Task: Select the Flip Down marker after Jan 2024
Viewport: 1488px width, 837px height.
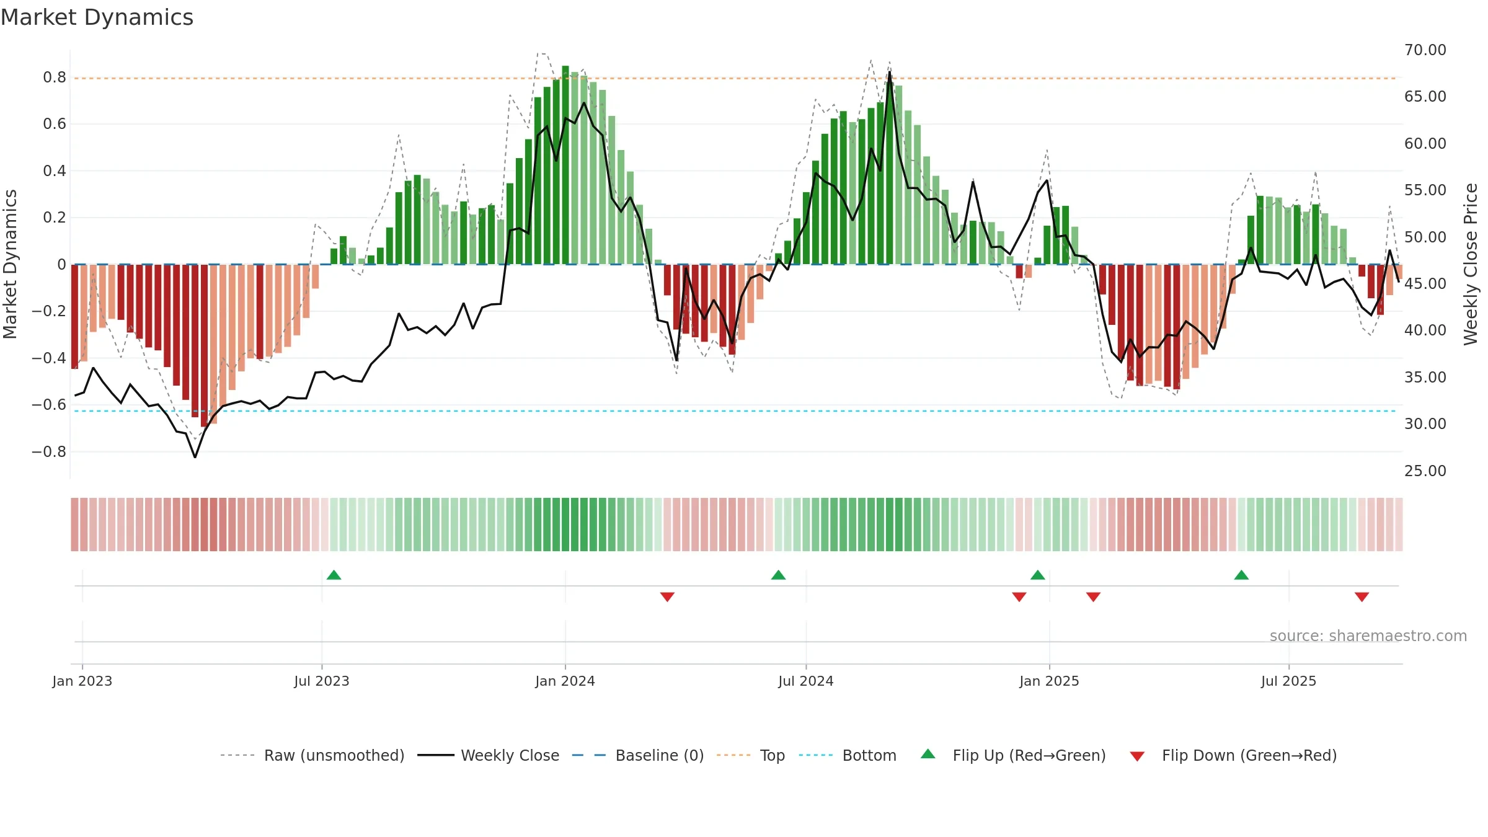Action: coord(667,596)
